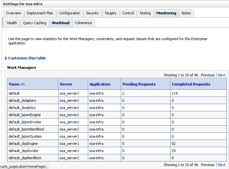
Task: Click the Next link below the table
Action: coord(221,165)
